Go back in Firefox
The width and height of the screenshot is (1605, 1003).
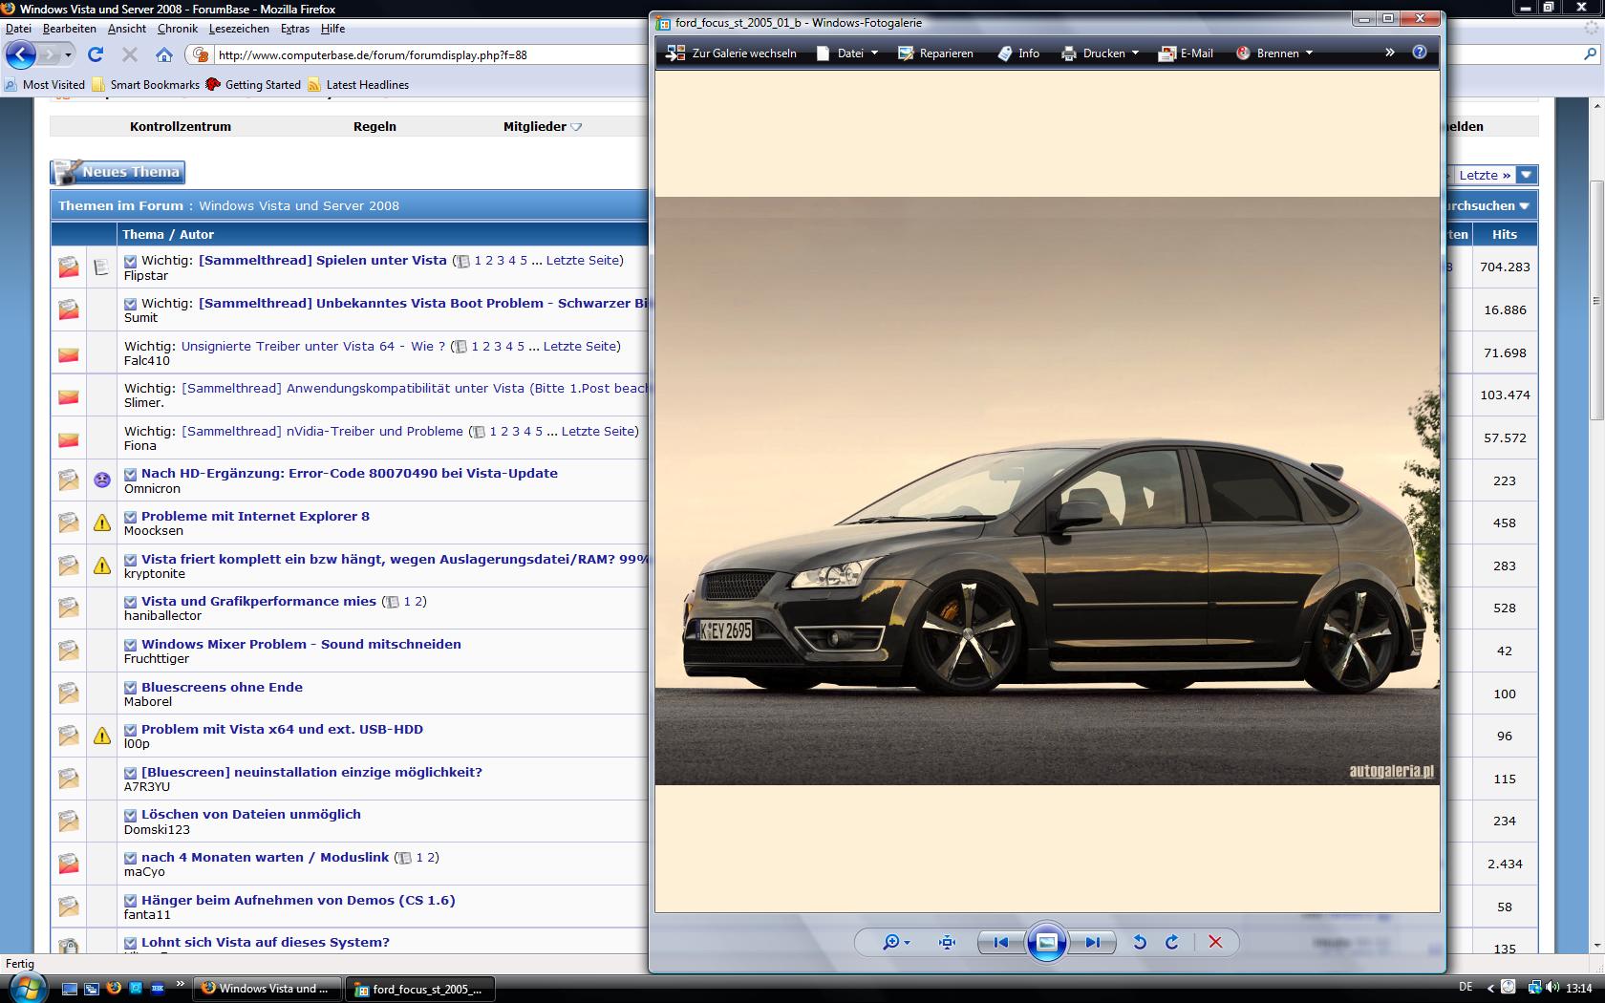click(21, 54)
